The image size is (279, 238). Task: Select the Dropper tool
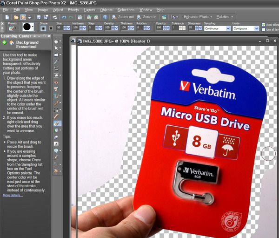56,61
